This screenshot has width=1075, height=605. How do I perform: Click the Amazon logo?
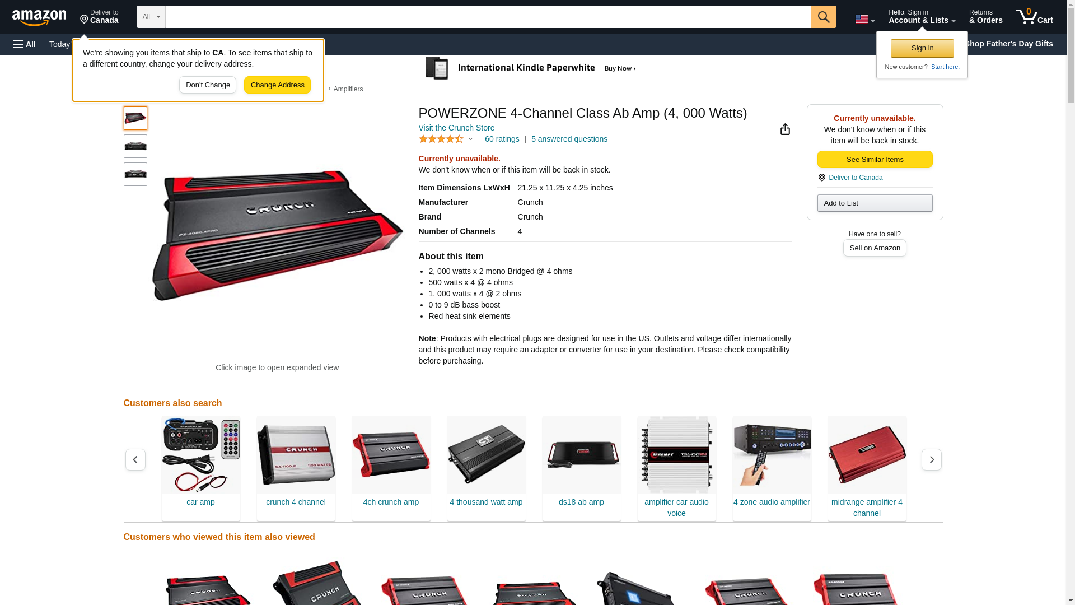[x=39, y=18]
